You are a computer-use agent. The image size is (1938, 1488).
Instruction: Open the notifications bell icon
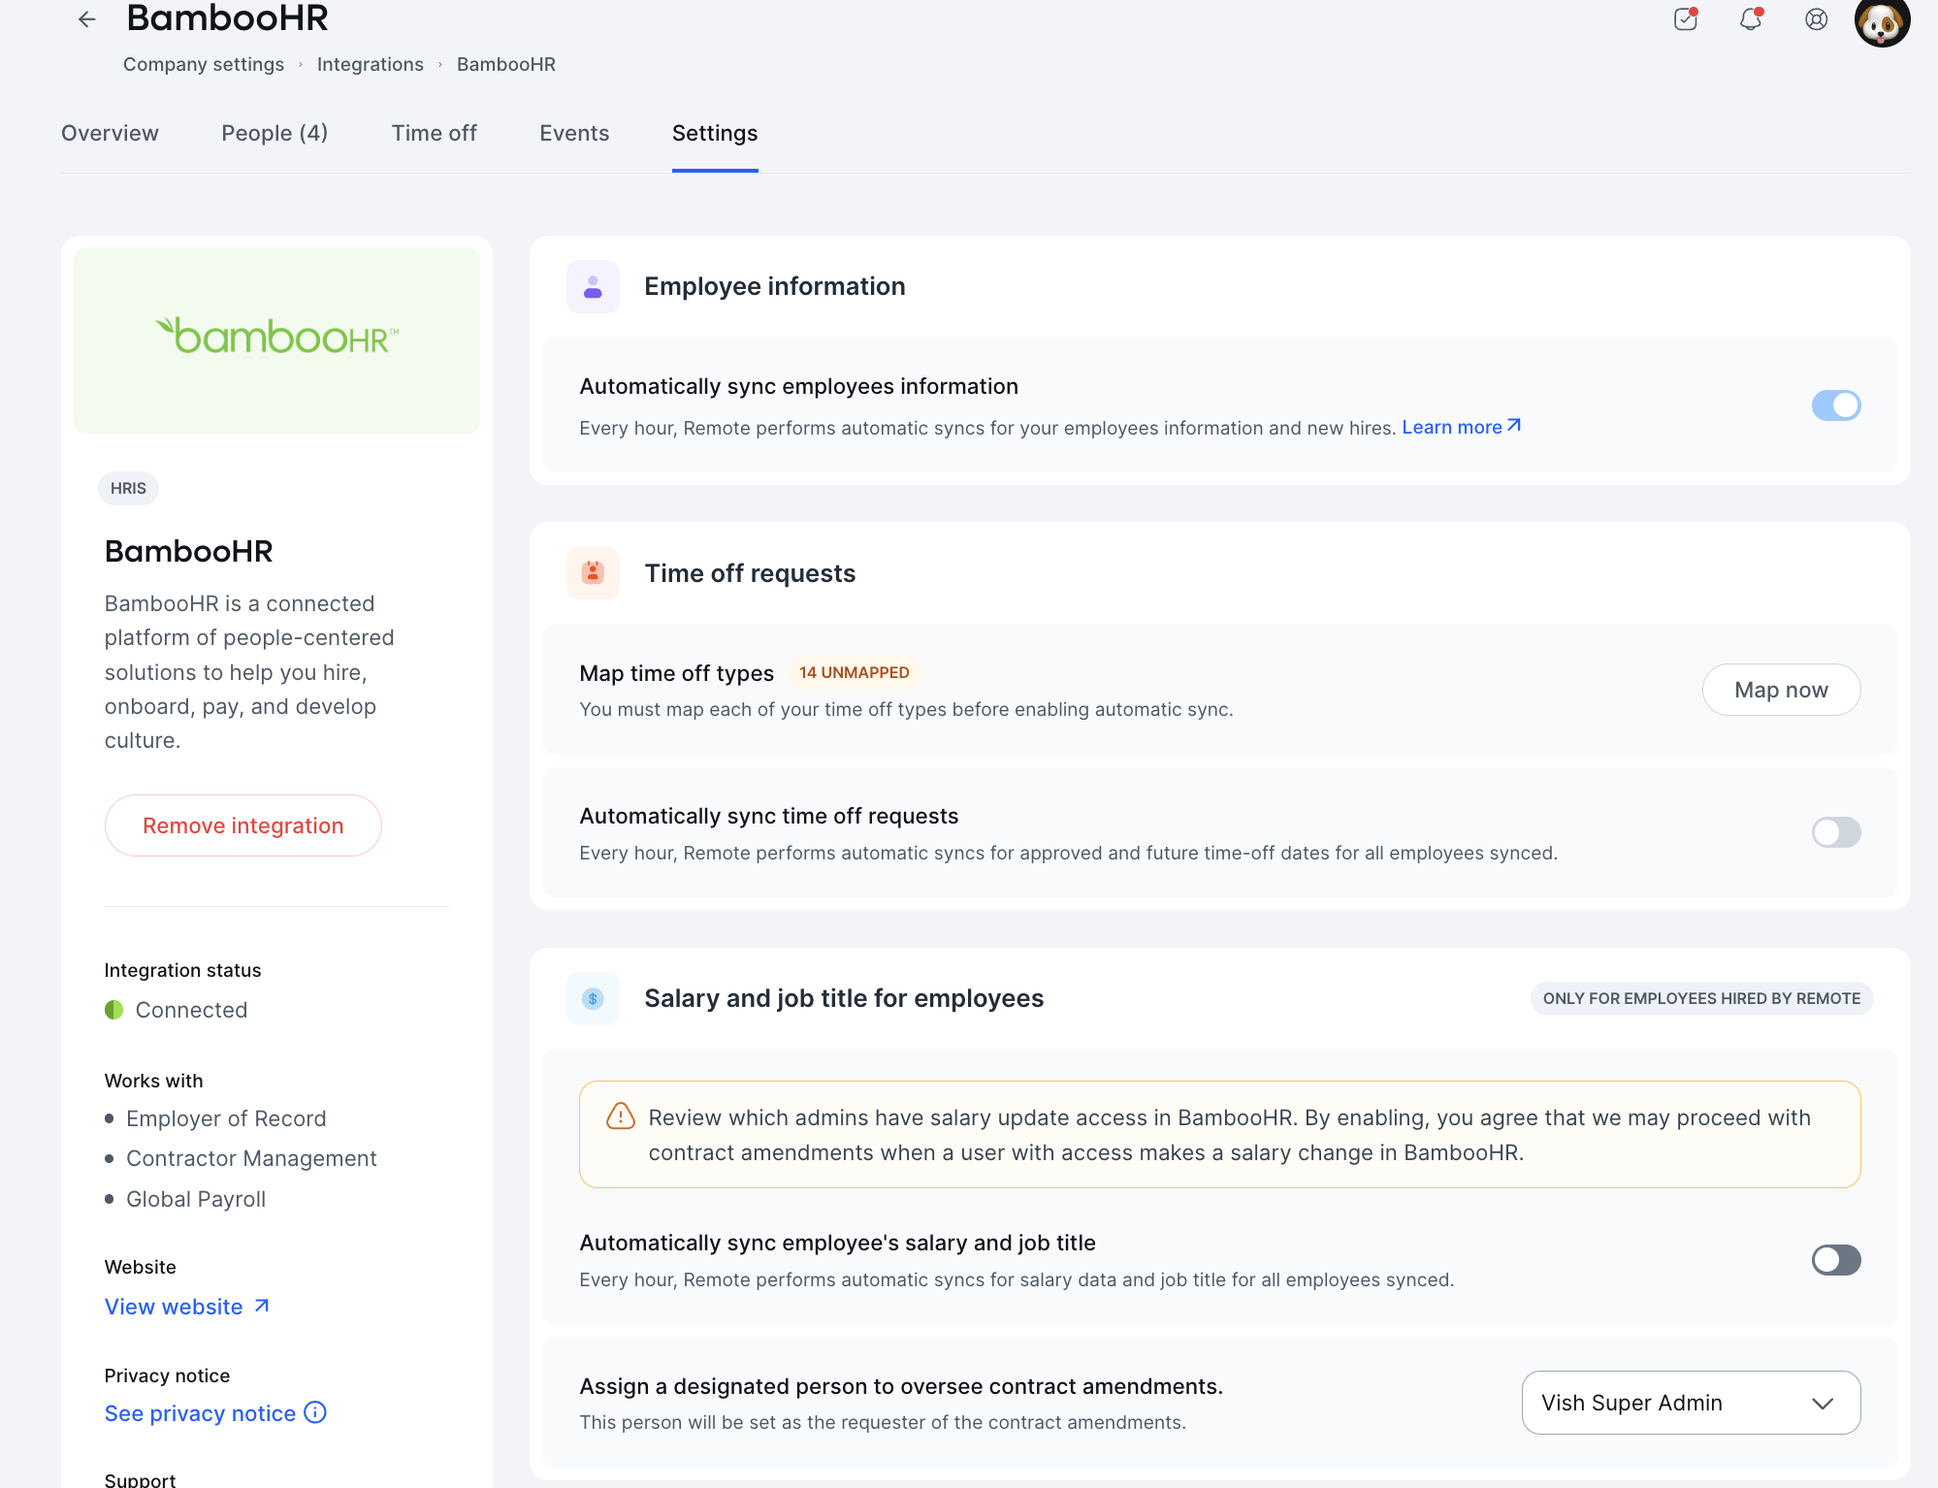click(1751, 19)
